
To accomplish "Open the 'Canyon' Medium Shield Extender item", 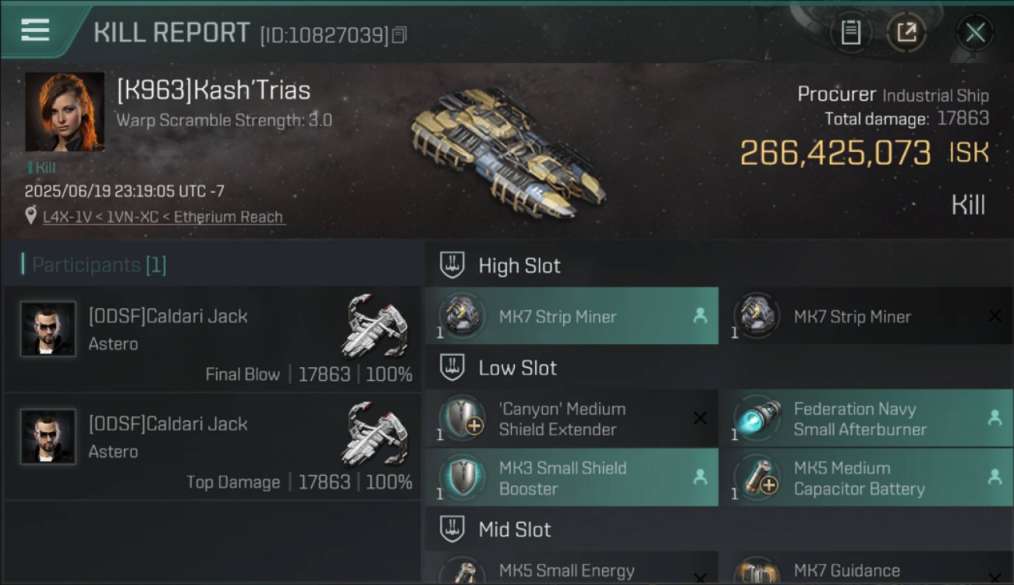I will 572,419.
